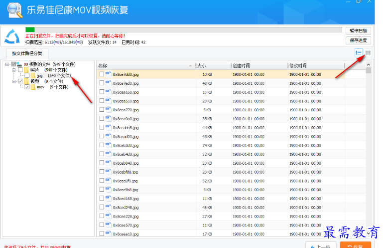Sort by 创建时间 column header
The height and width of the screenshot is (248, 384).
click(x=259, y=65)
